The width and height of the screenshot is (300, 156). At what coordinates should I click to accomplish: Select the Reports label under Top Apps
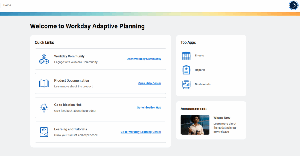coord(200,70)
